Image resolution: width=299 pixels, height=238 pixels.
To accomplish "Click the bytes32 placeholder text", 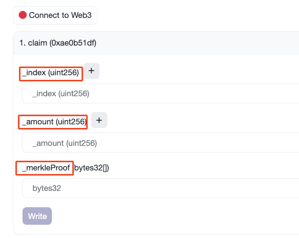I will (x=47, y=188).
